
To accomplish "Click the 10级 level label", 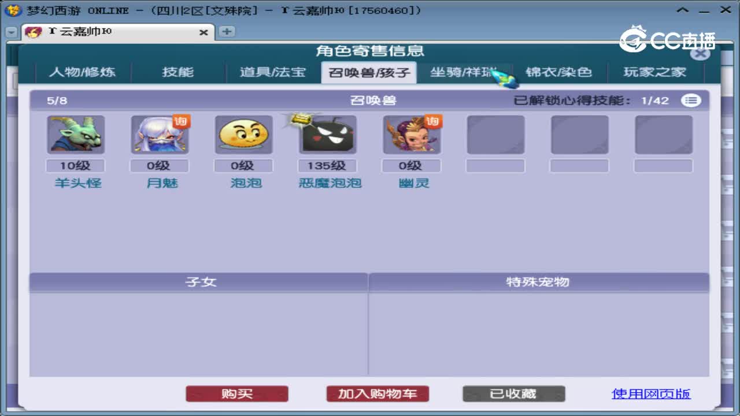I will (76, 166).
